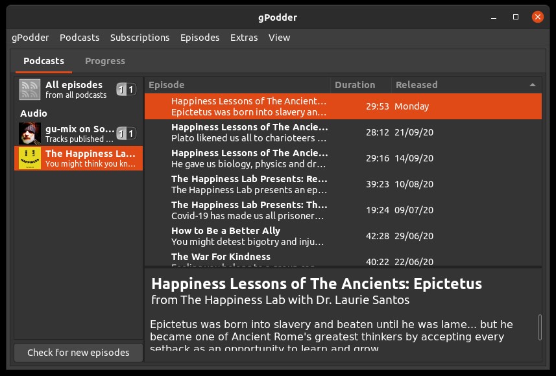Maximize the gPodder window
This screenshot has width=556, height=376.
[x=516, y=17]
